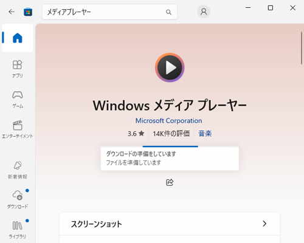Click the share icon below the download box

click(170, 182)
